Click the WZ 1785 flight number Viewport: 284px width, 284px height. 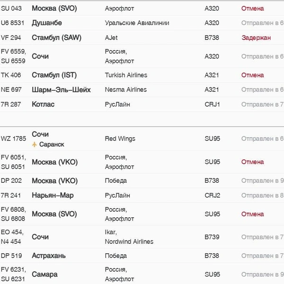[x=13, y=139]
